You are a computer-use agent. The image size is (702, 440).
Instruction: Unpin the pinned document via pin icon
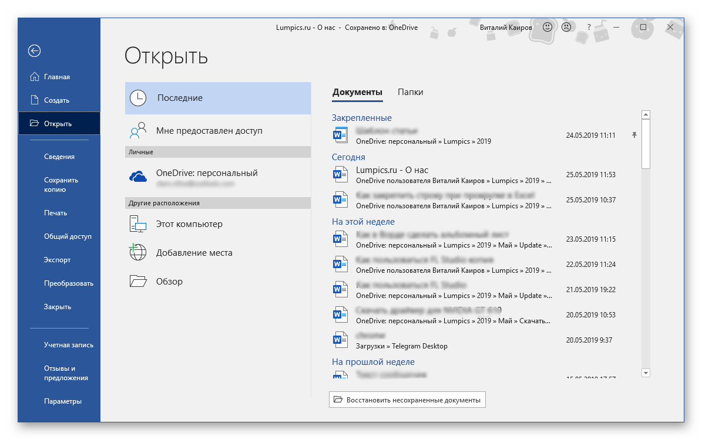tap(634, 135)
